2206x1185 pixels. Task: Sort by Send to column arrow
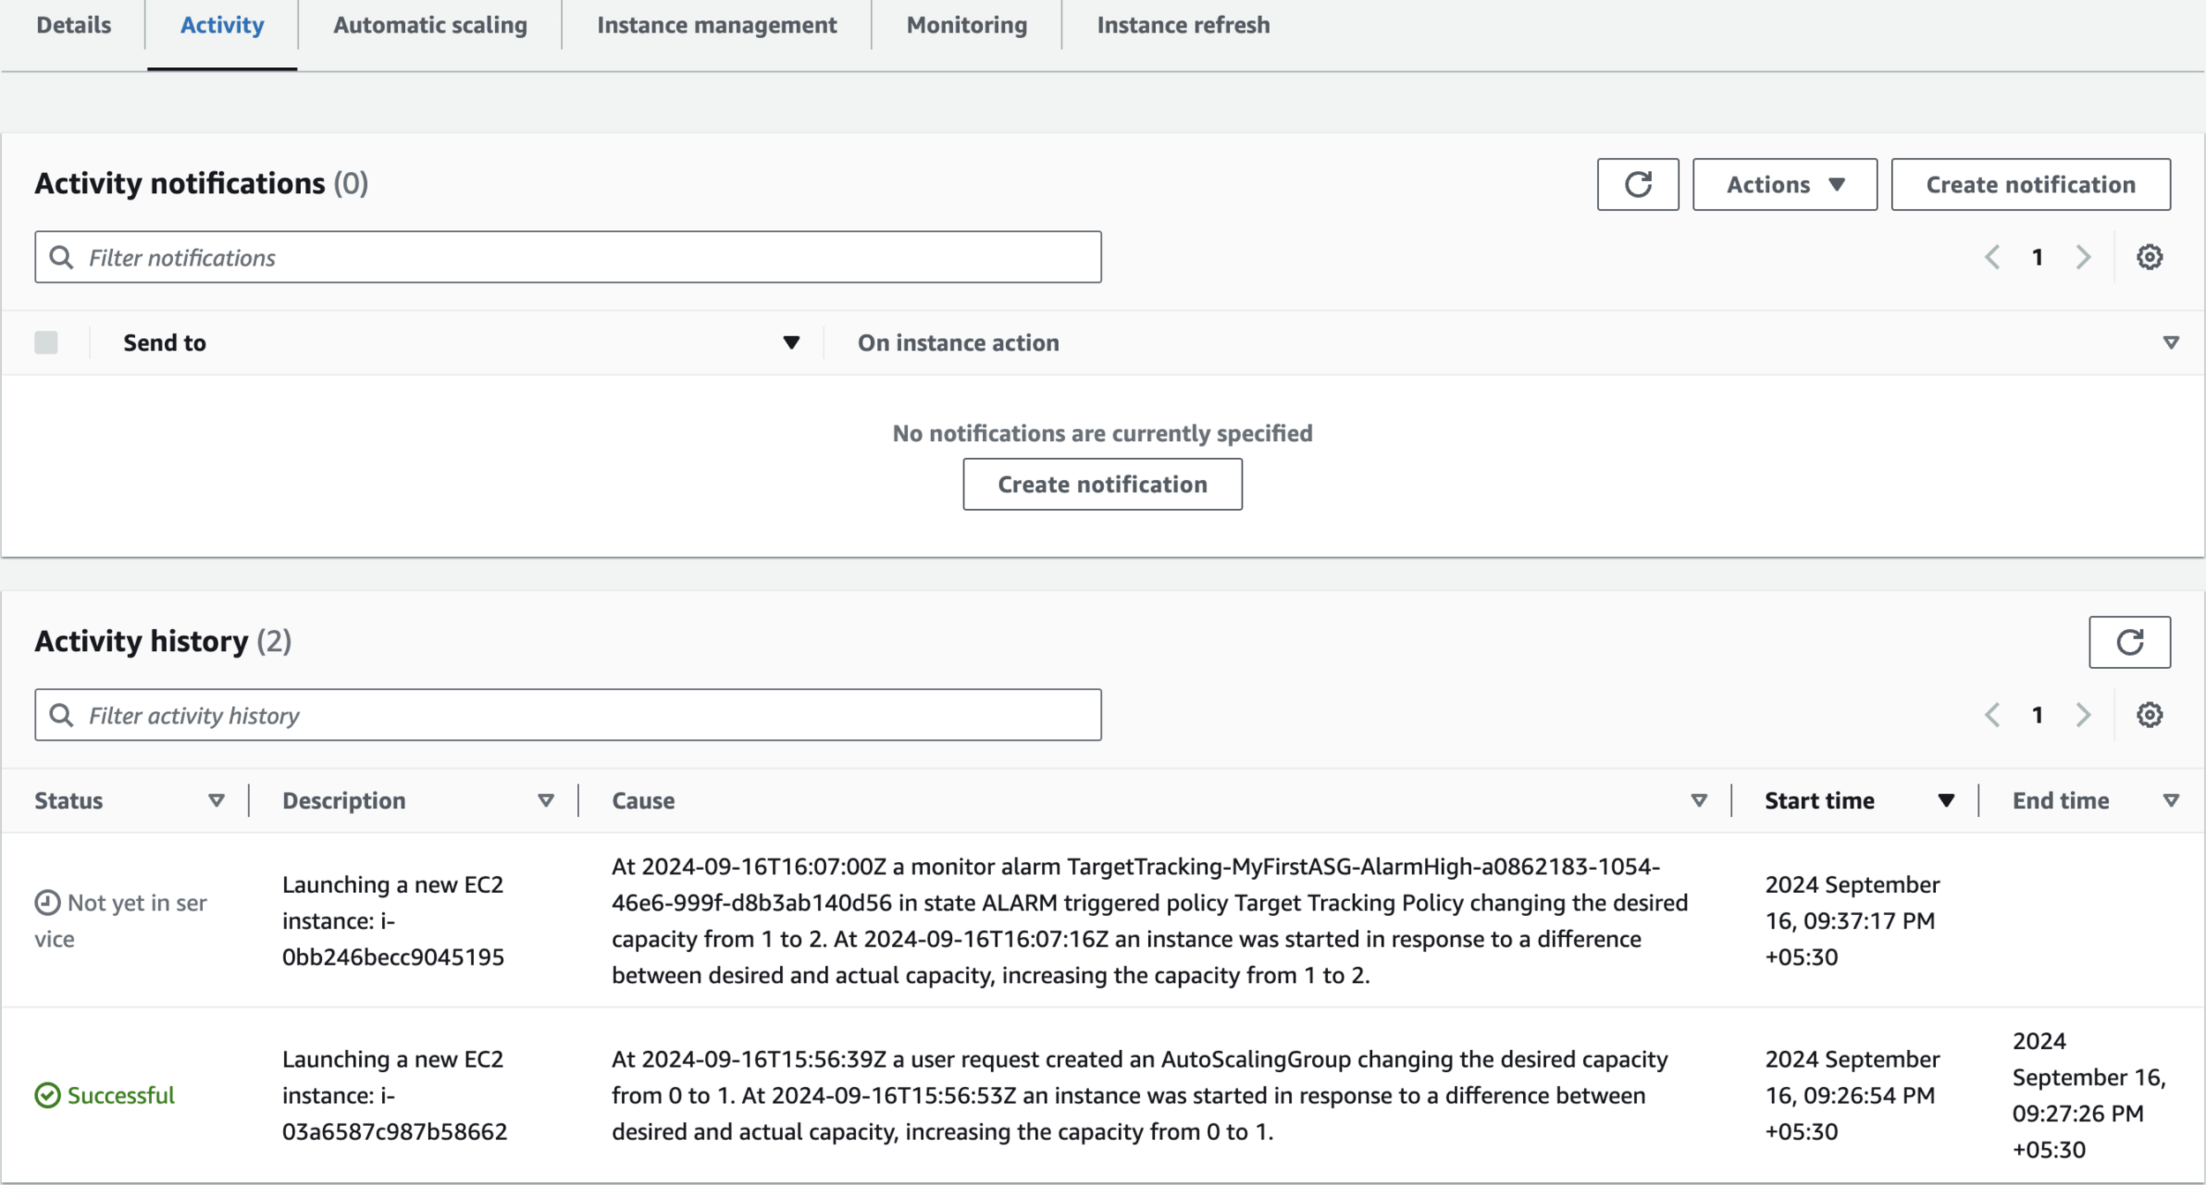[x=791, y=342]
